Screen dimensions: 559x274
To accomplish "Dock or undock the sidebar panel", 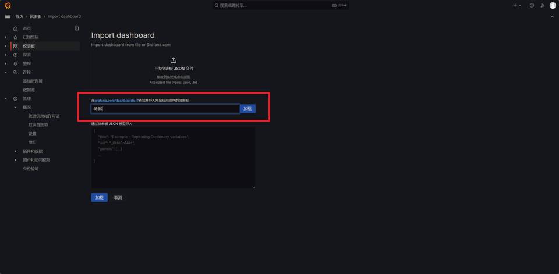I will [77, 29].
